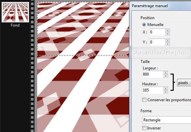191x132 pixels.
Task: Enable Conserver les proportions checkbox
Action: click(144, 100)
